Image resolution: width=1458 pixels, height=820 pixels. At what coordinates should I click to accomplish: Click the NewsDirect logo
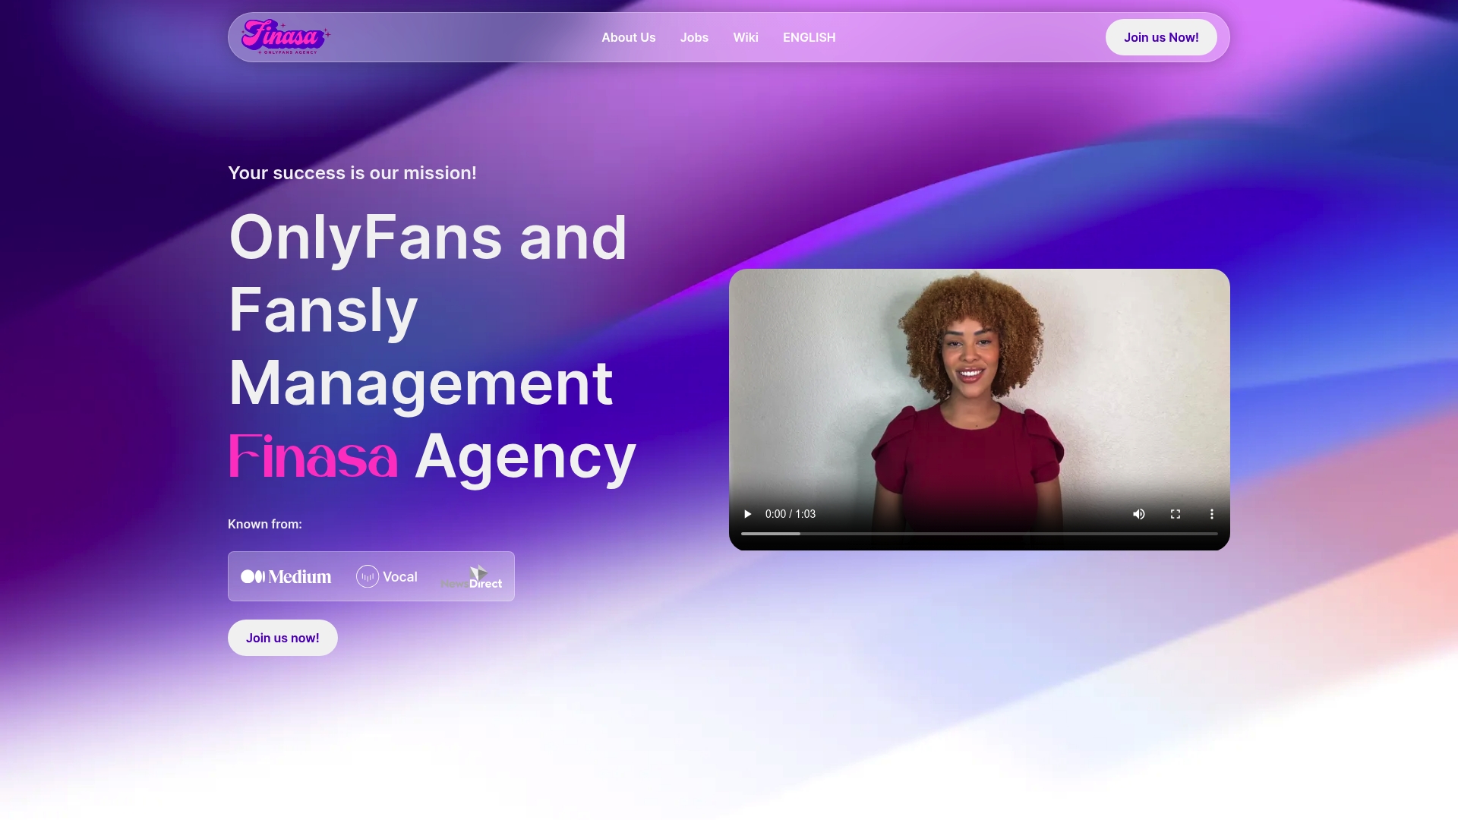472,577
